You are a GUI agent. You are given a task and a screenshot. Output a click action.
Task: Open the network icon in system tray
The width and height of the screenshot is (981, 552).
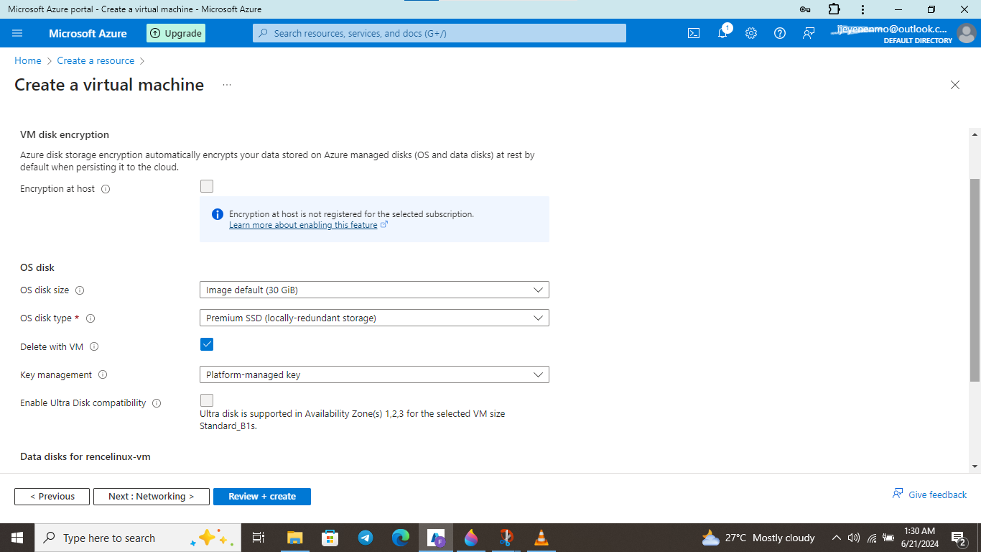point(872,538)
